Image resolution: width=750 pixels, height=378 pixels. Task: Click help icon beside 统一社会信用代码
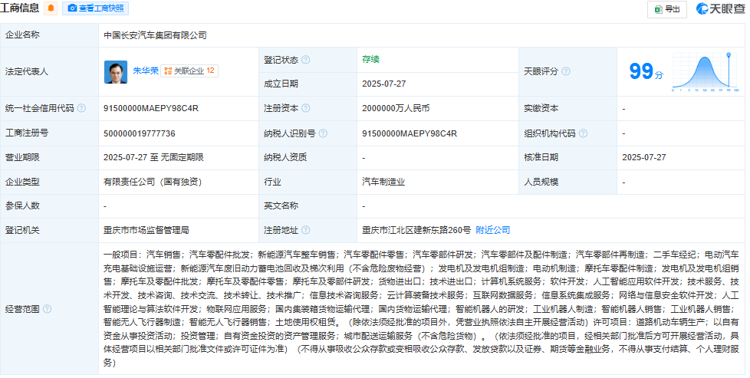tap(81, 108)
